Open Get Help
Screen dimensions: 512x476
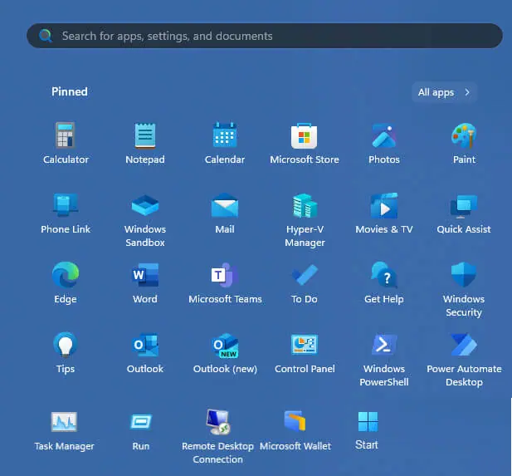384,282
